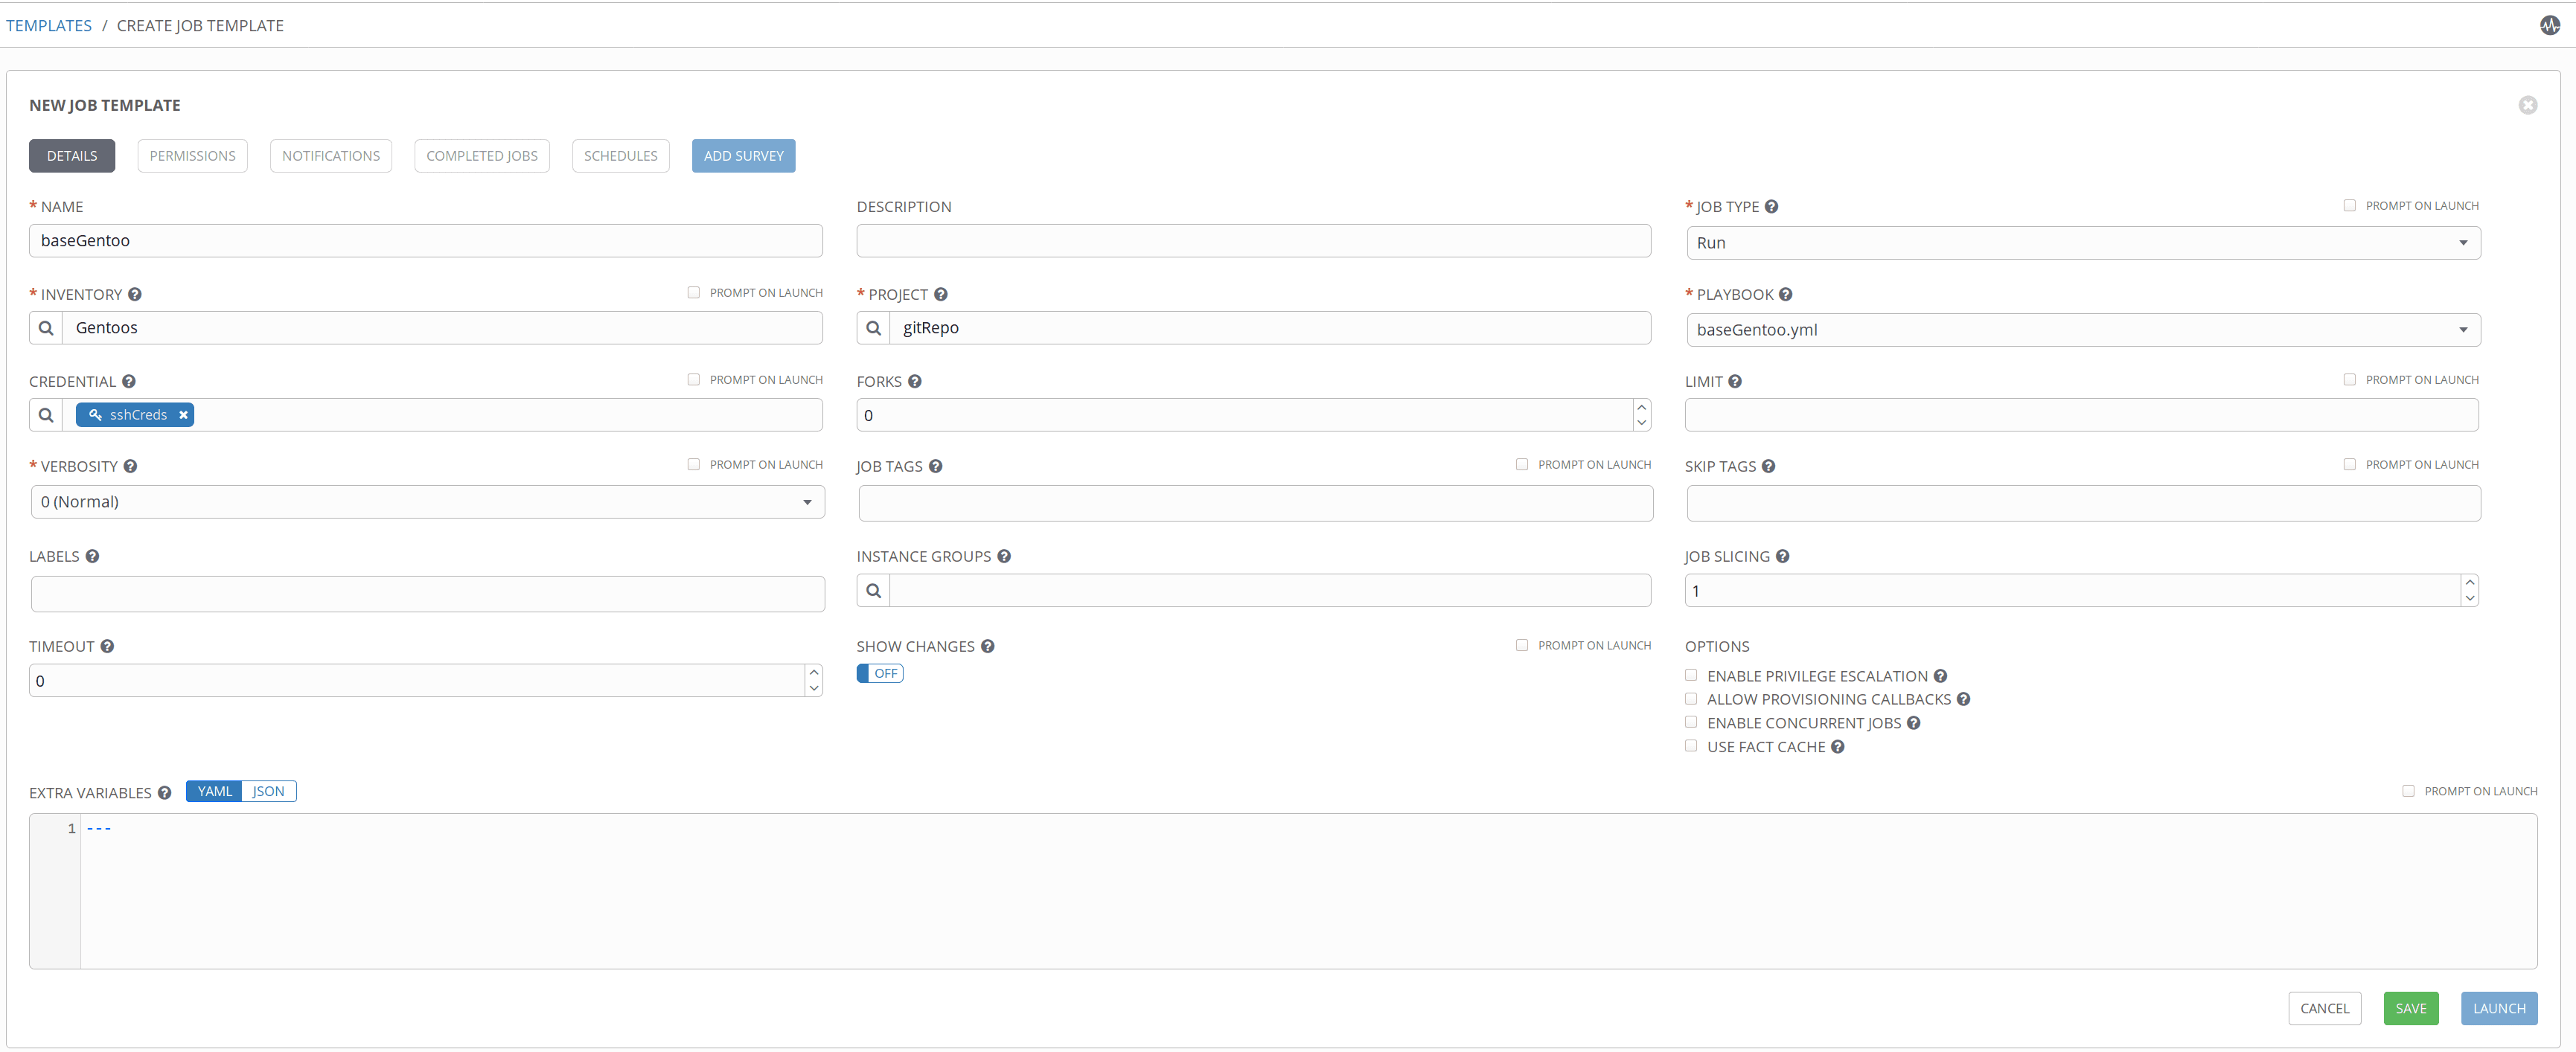
Task: Remove the sshCreds credential chip
Action: [183, 414]
